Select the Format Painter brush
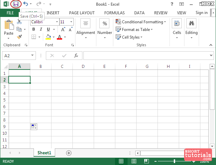 (x=19, y=37)
